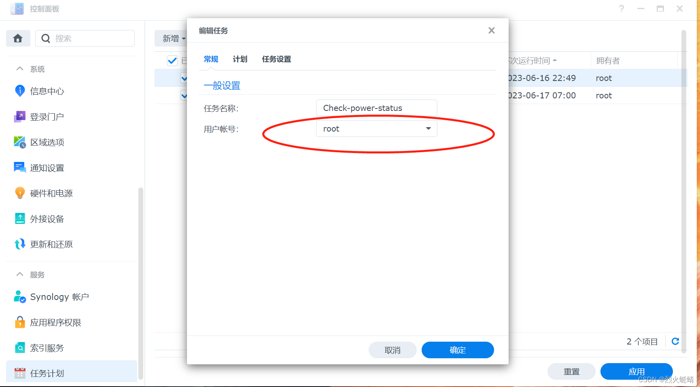This screenshot has width=700, height=387.
Task: Click root owner in second row
Action: (x=604, y=96)
